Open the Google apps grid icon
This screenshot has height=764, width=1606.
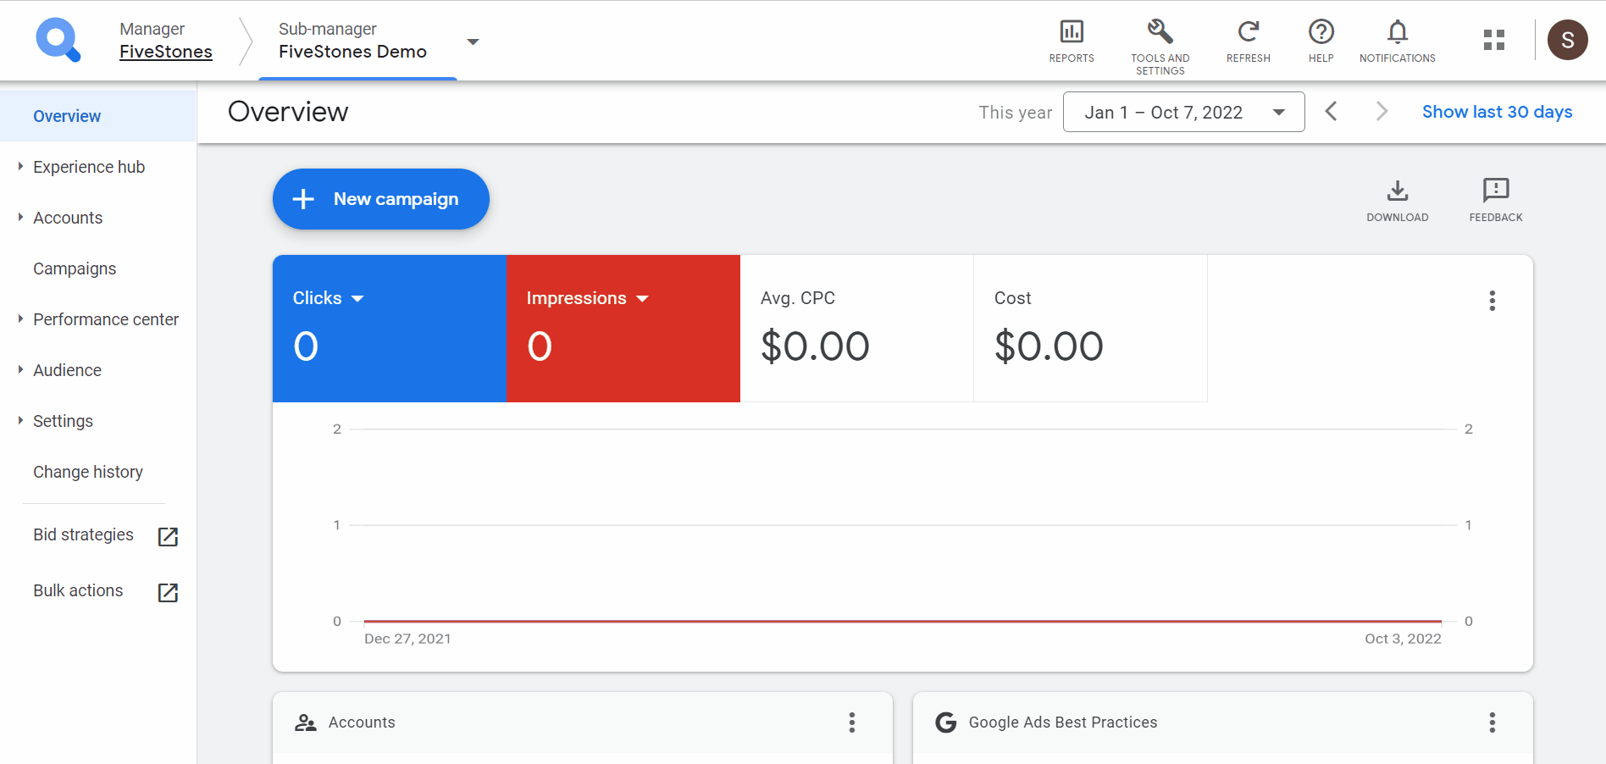tap(1494, 40)
